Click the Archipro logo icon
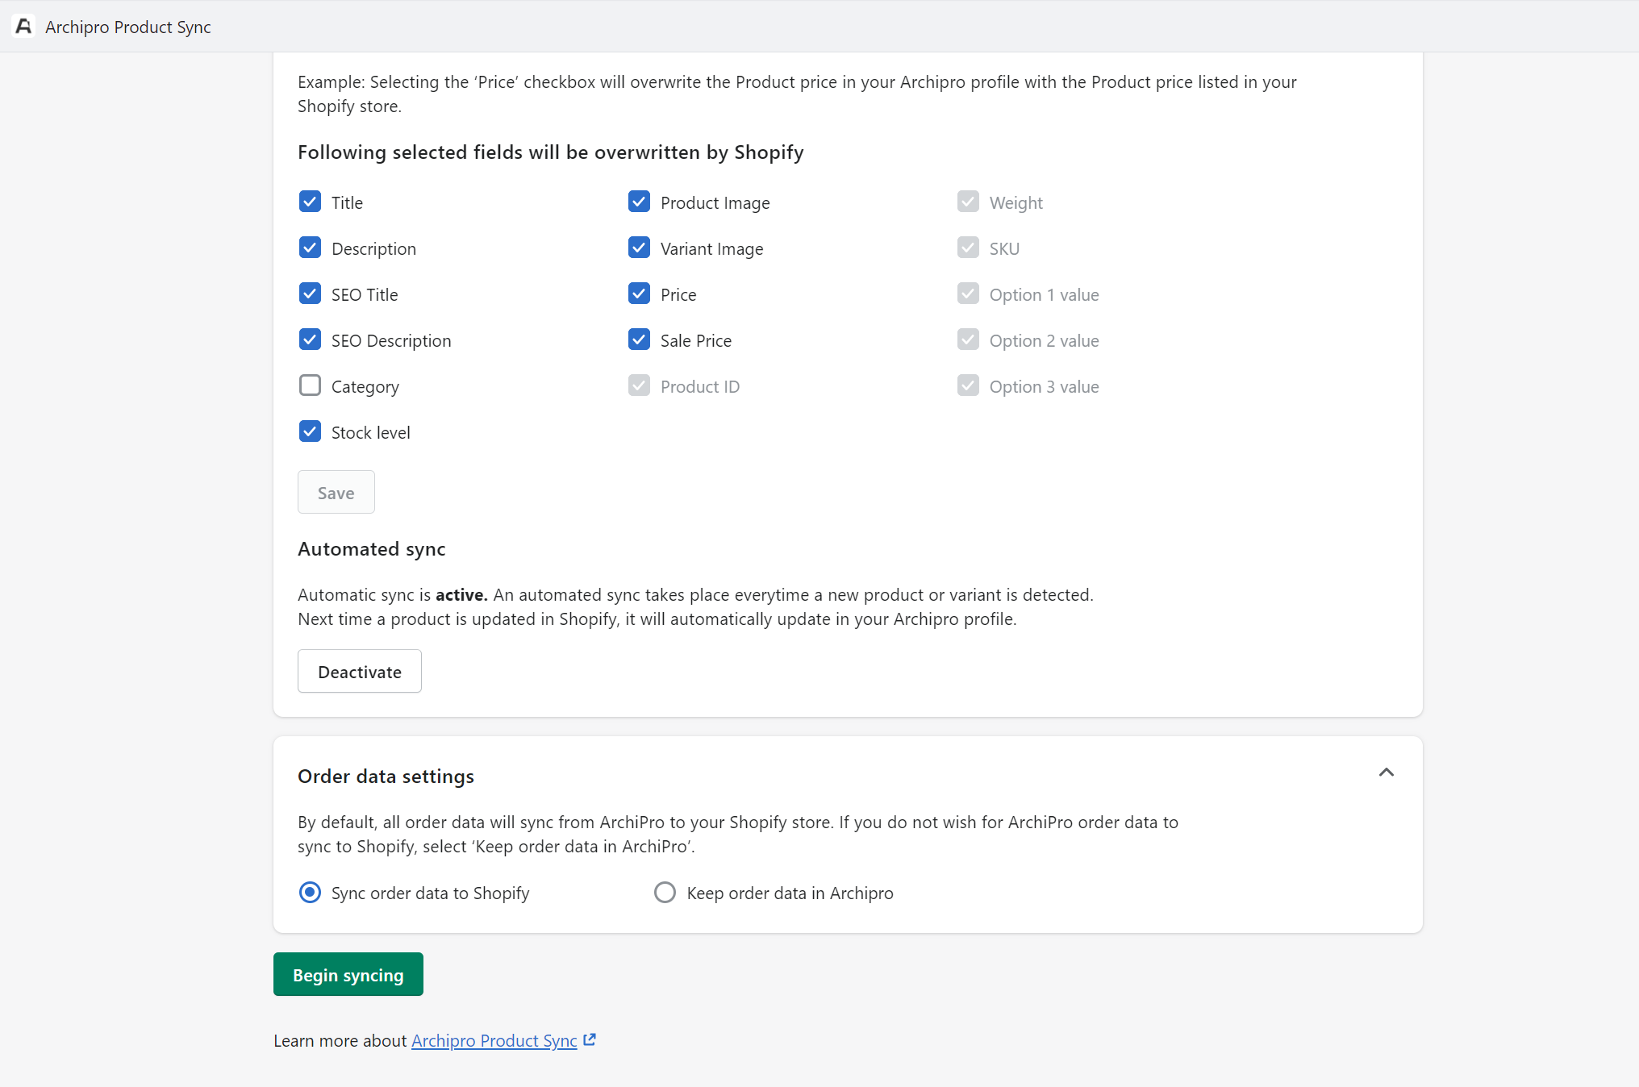Viewport: 1639px width, 1087px height. tap(23, 27)
